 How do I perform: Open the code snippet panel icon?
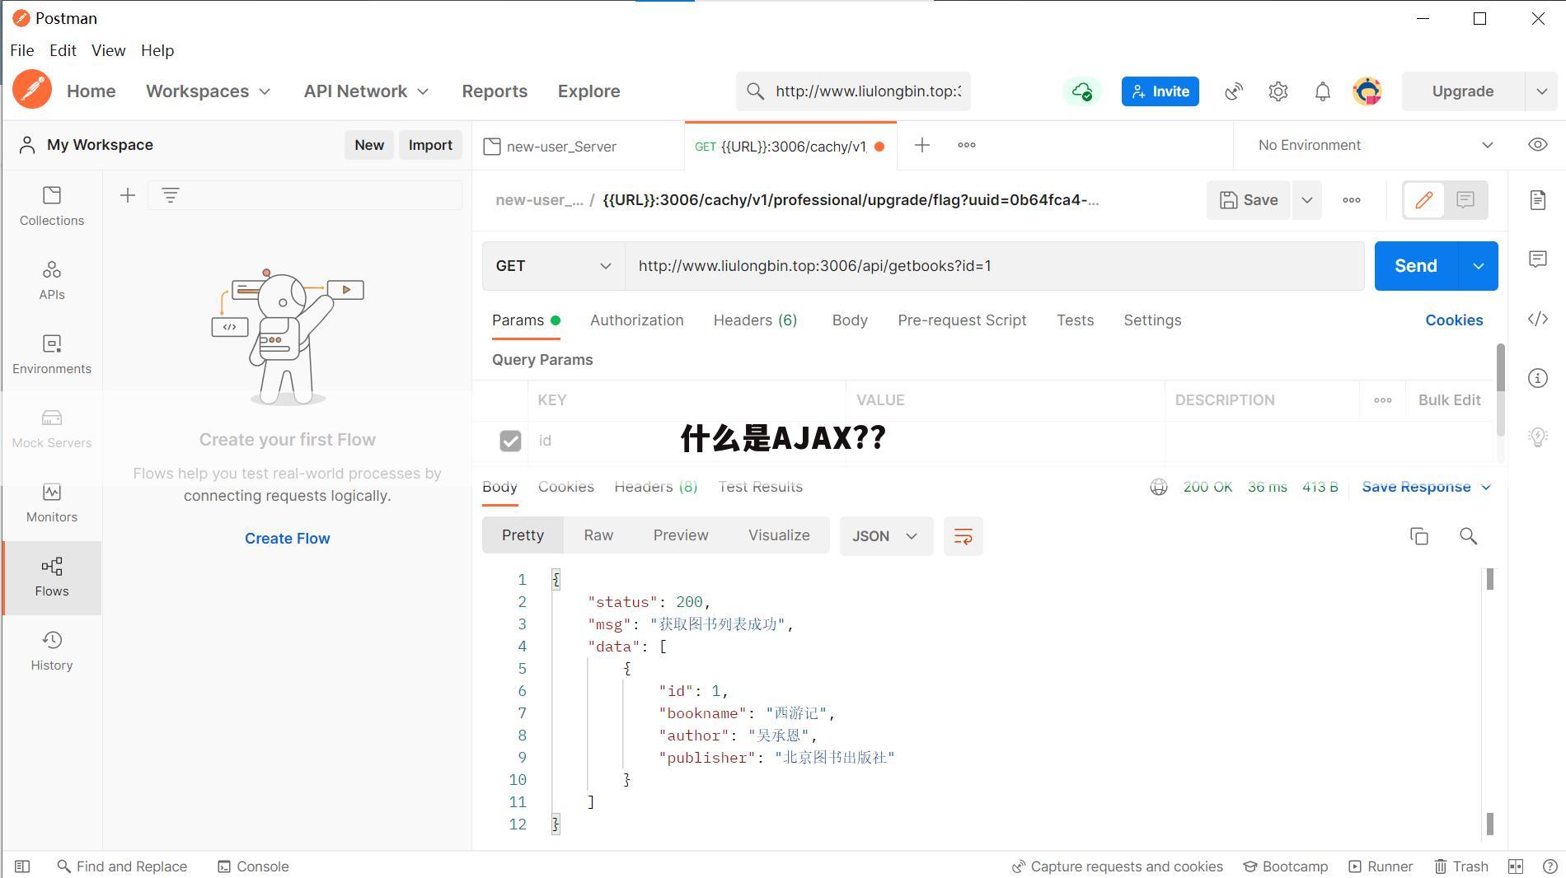tap(1537, 320)
